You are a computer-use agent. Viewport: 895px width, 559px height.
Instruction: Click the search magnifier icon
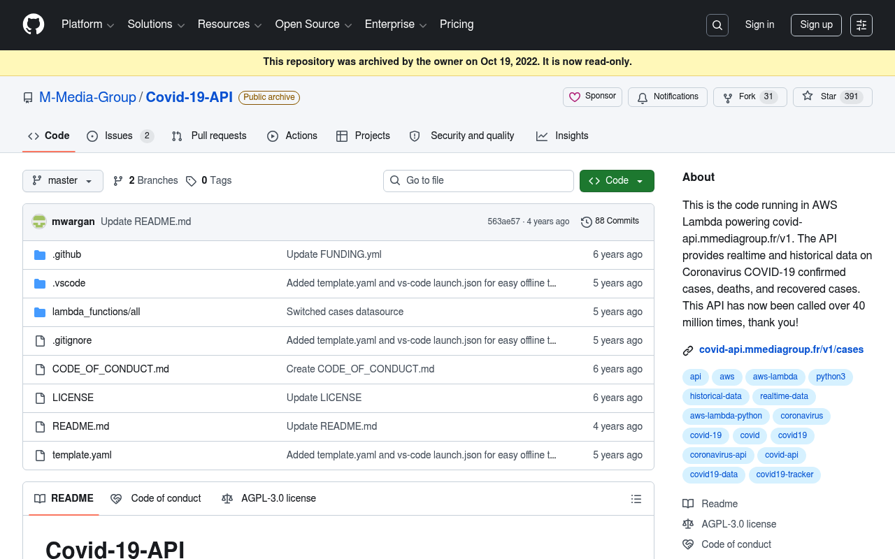[x=717, y=25]
